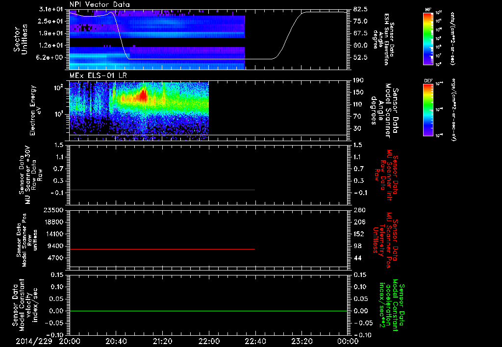Click the '2014/229' date label
The width and height of the screenshot is (502, 347).
[34, 342]
